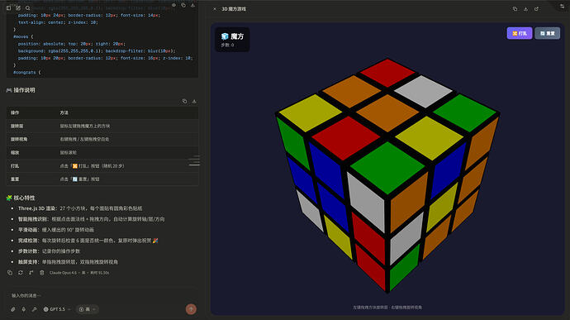Screen dimensions: 570x320
Task: Click the #congrats selector line in code
Action: [x=27, y=73]
